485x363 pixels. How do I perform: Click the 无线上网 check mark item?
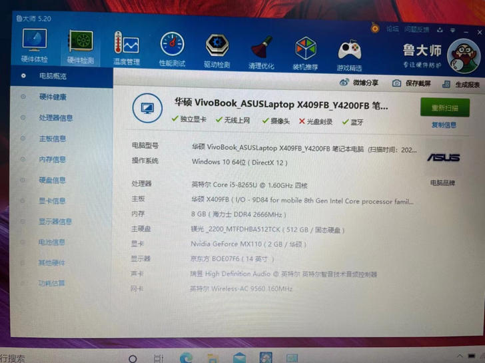(x=233, y=120)
